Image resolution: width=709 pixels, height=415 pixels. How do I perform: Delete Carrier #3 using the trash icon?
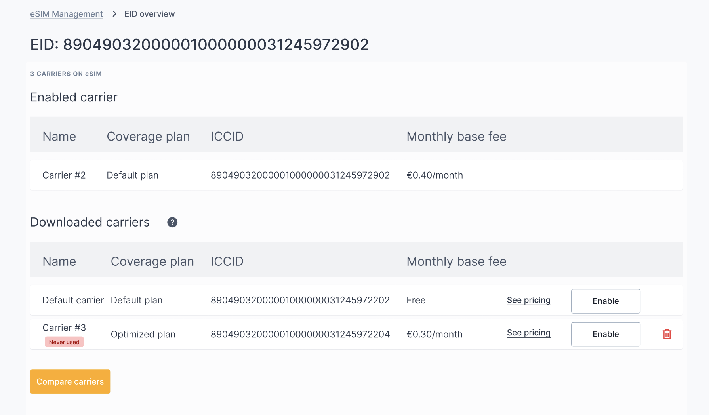667,334
